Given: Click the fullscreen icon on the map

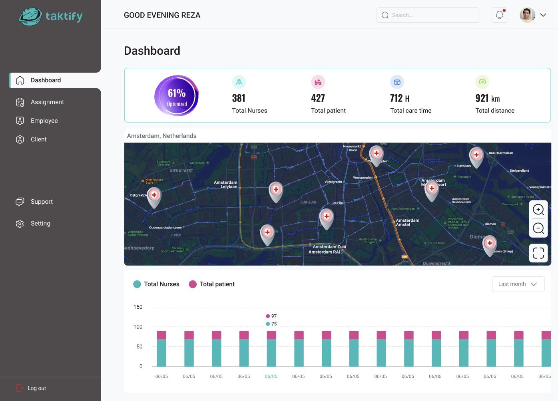Looking at the screenshot, I should 538,253.
